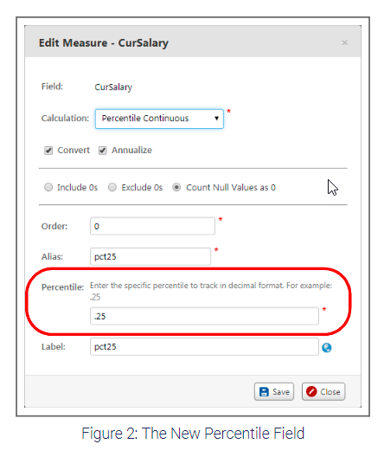Select the Exclude 0s radio button
Viewport: 384px width, 457px height.
tap(112, 187)
